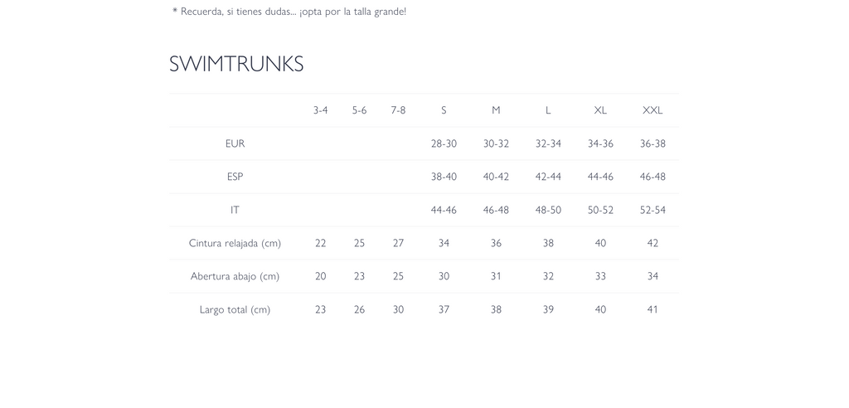Click the Largo total (cm) row label
Image resolution: width=849 pixels, height=408 pixels.
point(235,309)
